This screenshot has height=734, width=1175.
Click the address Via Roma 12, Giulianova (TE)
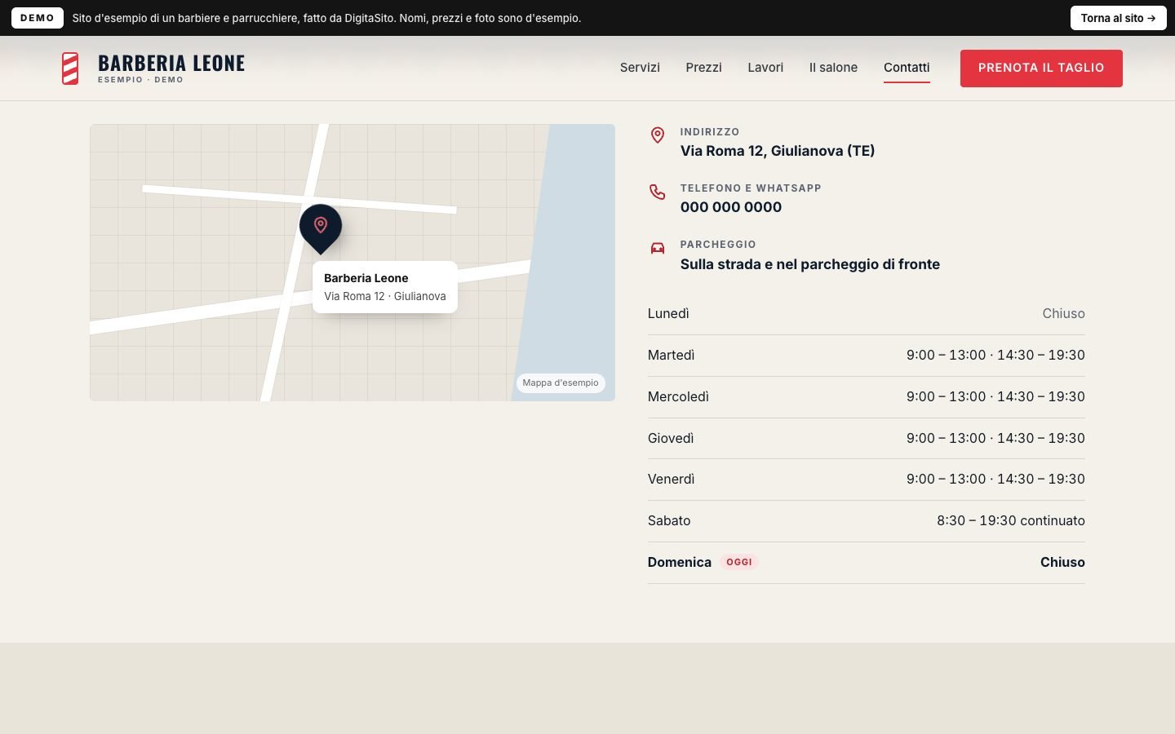778,151
